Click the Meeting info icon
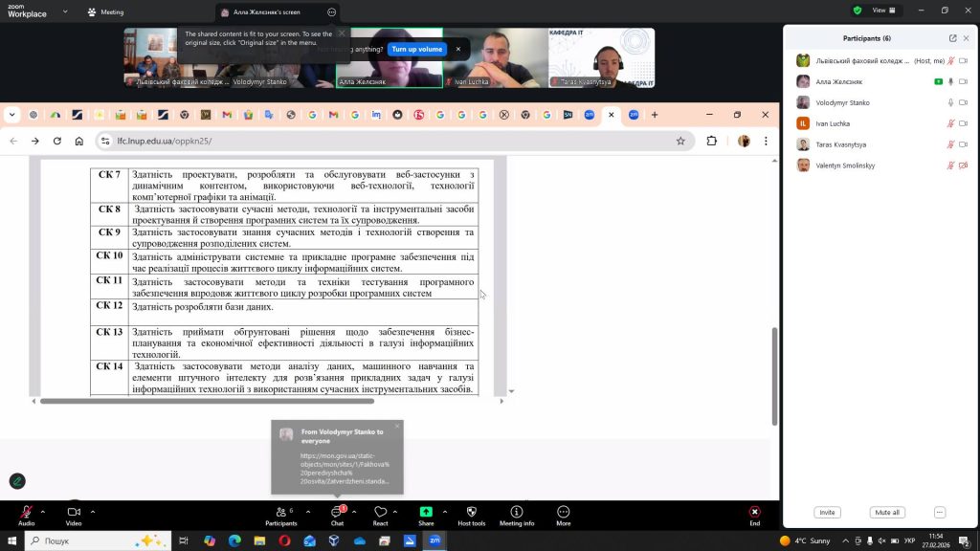Viewport: 980px width, 551px height. [517, 512]
